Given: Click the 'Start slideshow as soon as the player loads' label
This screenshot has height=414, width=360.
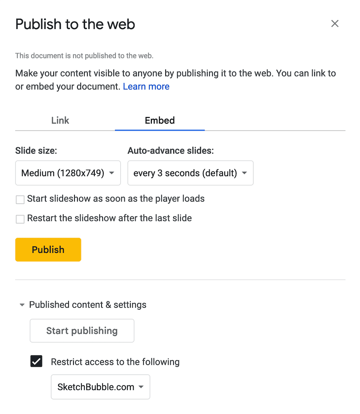Looking at the screenshot, I should pyautogui.click(x=116, y=199).
